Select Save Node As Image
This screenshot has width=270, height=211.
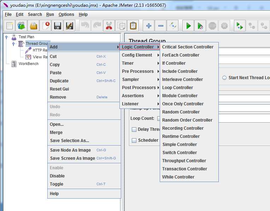(x=84, y=150)
